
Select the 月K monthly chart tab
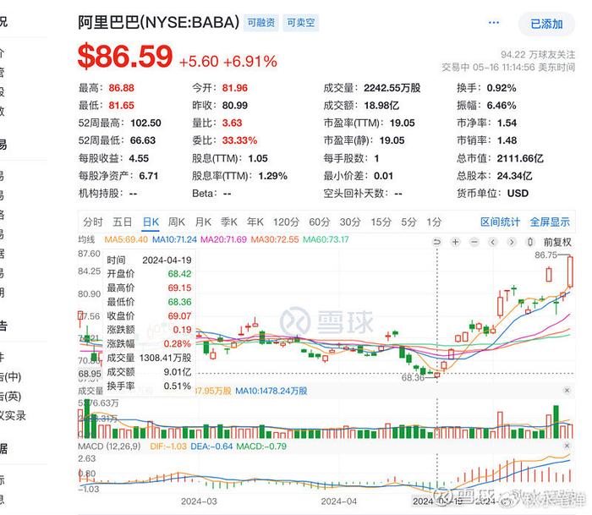tap(203, 222)
